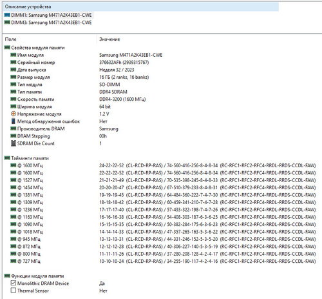Select the 1527 МГц timing row

point(160,180)
